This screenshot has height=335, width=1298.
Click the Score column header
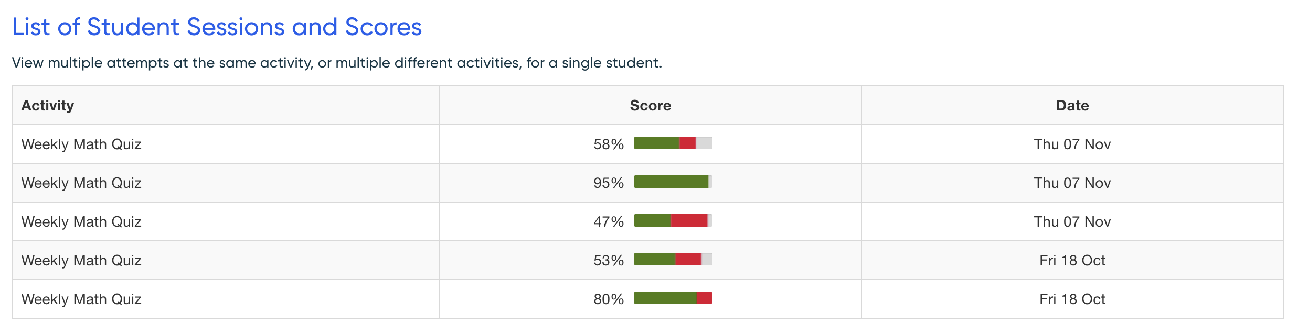[650, 106]
